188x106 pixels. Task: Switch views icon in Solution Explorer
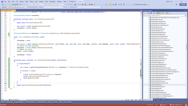151,13
